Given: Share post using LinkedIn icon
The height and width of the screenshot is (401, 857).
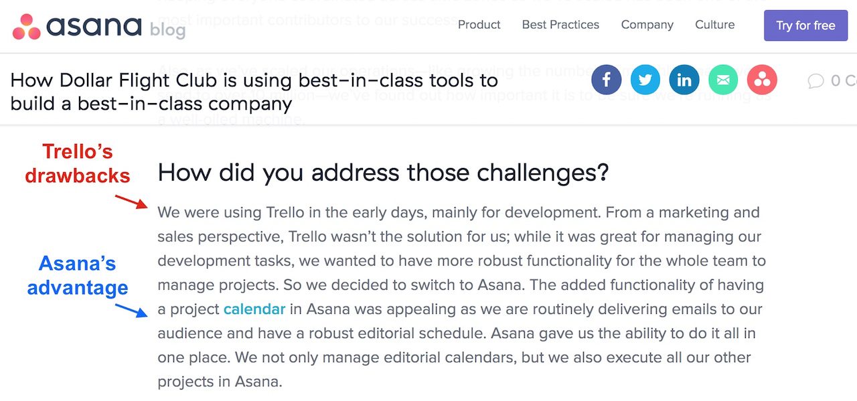Looking at the screenshot, I should [x=684, y=80].
